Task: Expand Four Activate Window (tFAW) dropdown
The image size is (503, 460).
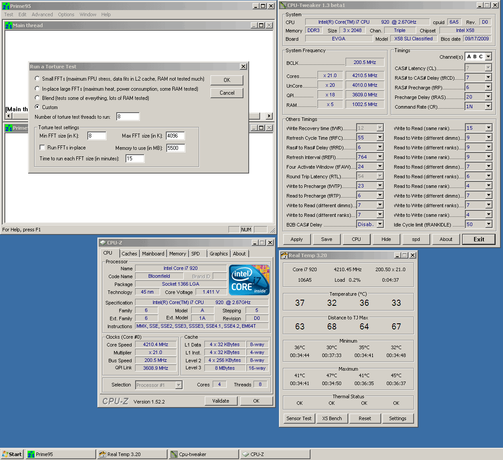Action: (380, 166)
